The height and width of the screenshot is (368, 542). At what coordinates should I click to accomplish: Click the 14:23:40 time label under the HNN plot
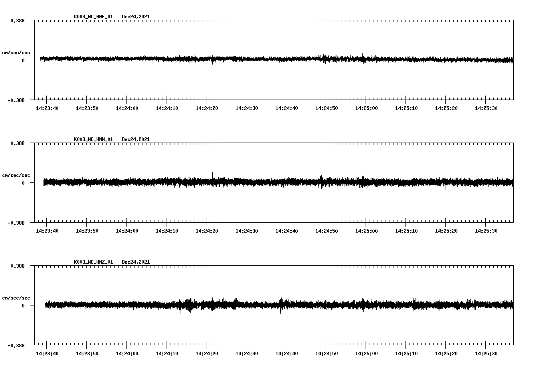[x=47, y=231]
